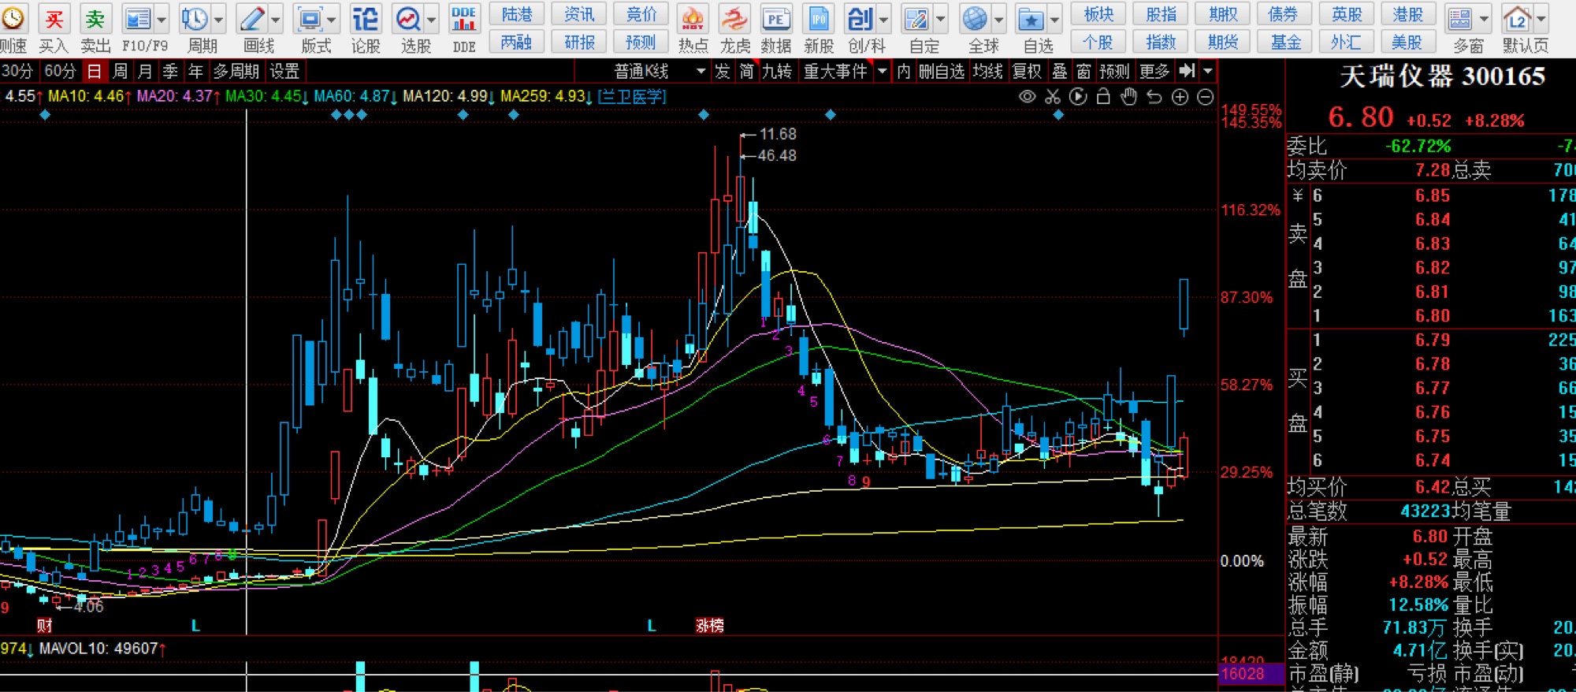Open the 数据 PE data icon
Viewport: 1576px width, 692px height.
pos(776,19)
